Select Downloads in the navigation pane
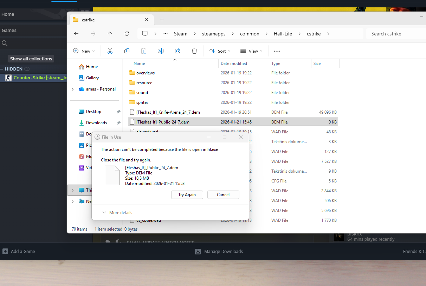The width and height of the screenshot is (426, 286). coord(96,123)
